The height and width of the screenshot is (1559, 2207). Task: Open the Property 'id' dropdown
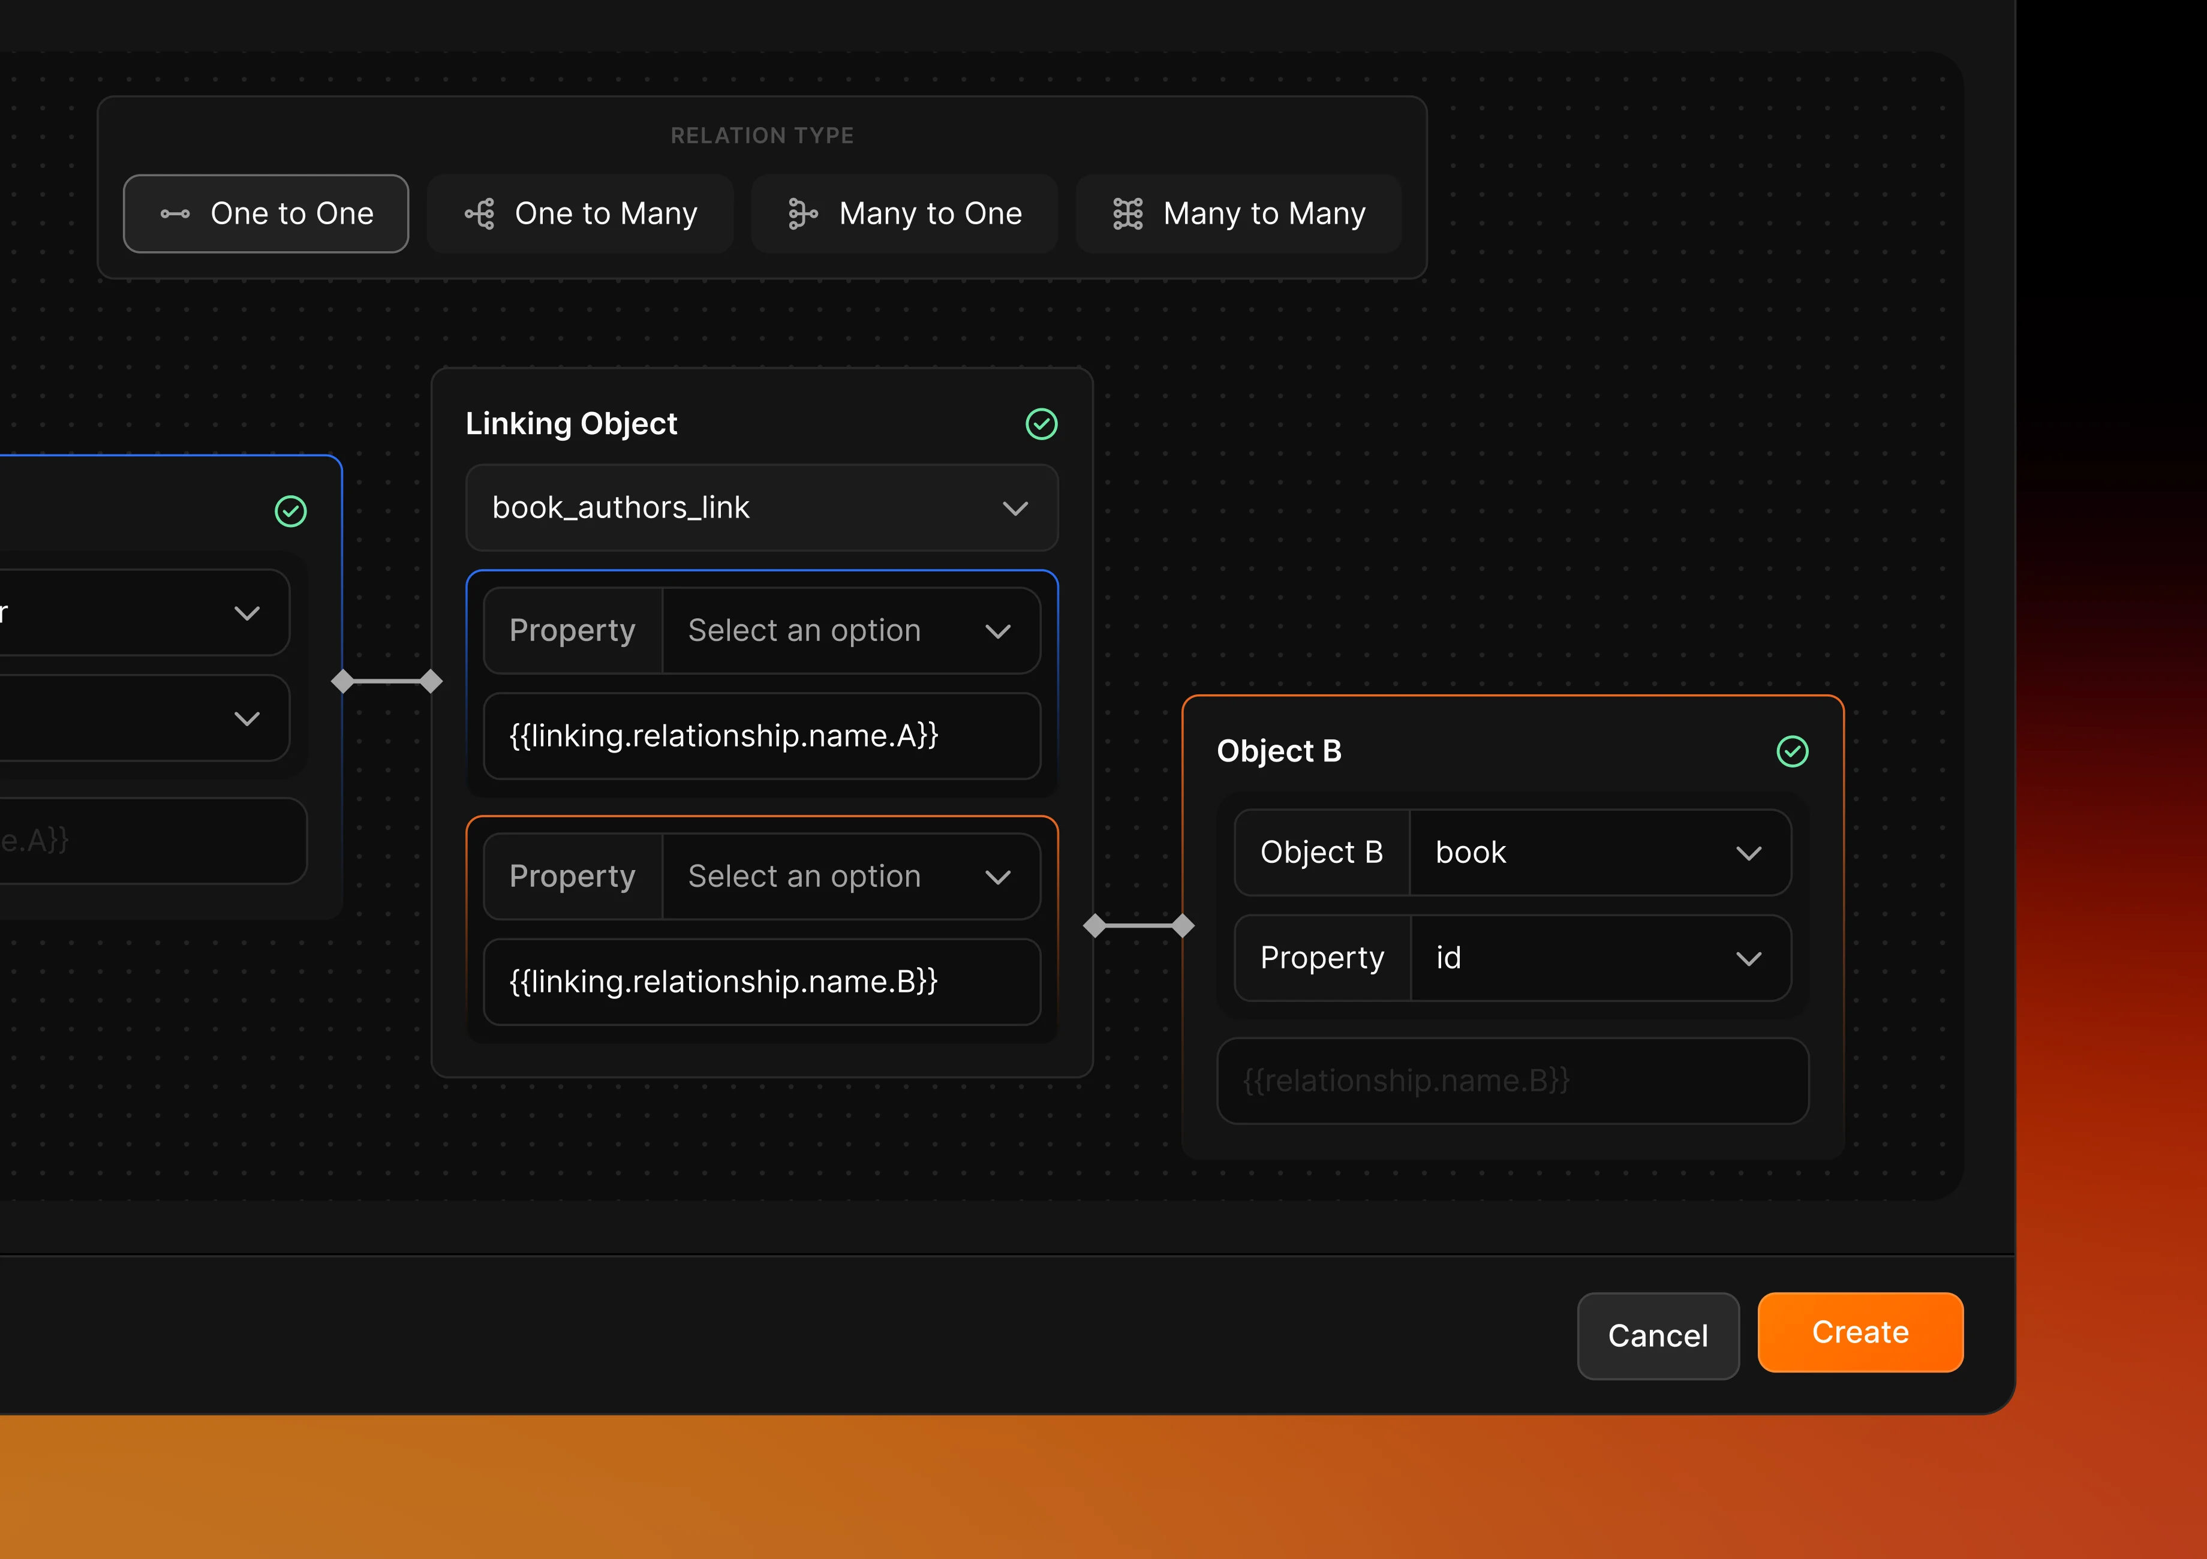(1598, 958)
